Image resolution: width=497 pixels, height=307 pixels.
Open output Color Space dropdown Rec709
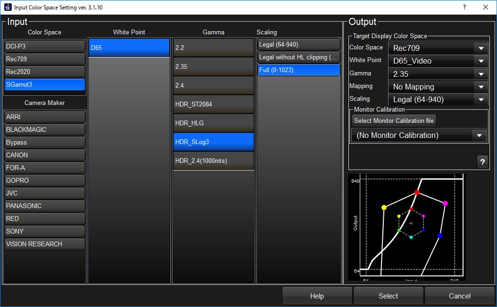[438, 48]
